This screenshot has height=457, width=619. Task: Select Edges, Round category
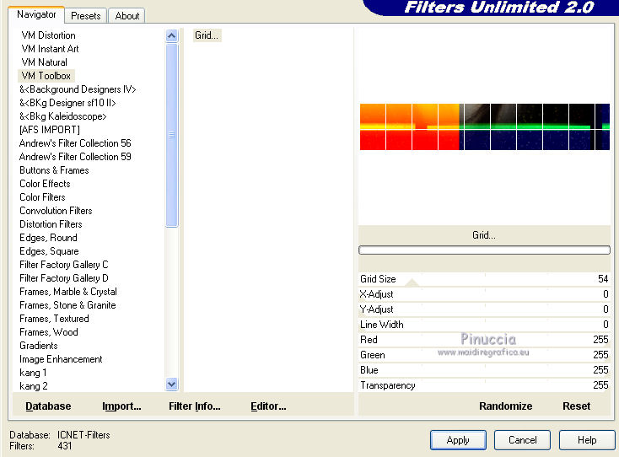coord(48,238)
